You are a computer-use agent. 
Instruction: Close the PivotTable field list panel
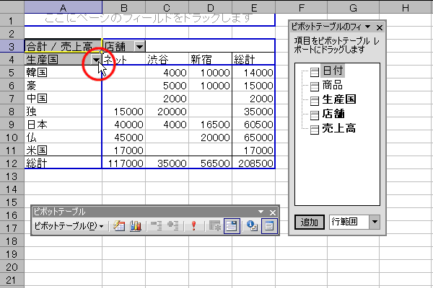380,27
